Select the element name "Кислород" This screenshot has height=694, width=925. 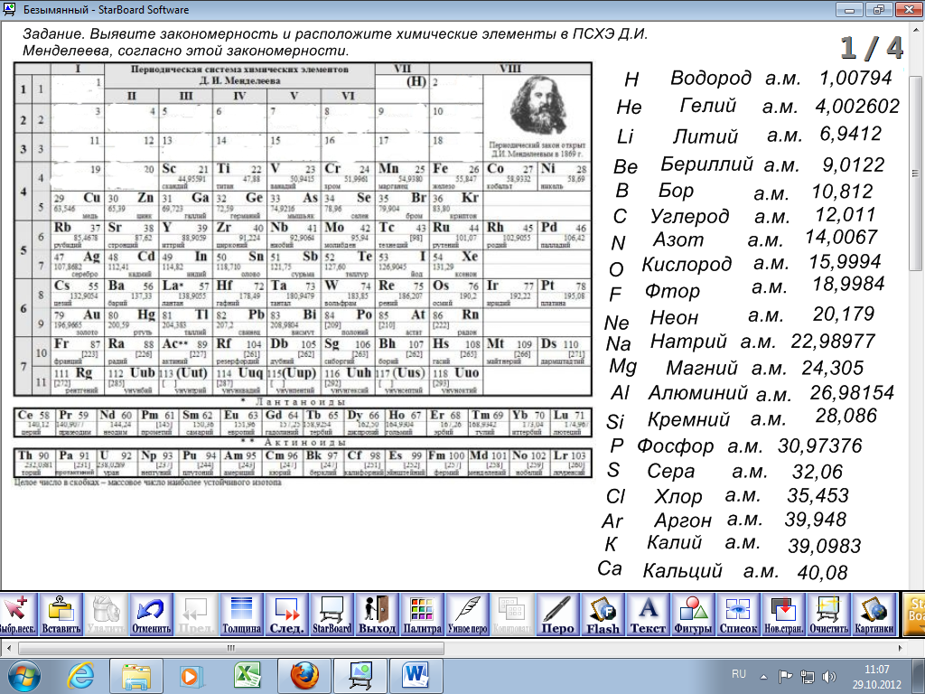pos(687,264)
